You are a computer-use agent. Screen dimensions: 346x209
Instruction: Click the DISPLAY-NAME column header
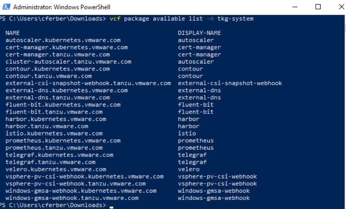click(199, 33)
